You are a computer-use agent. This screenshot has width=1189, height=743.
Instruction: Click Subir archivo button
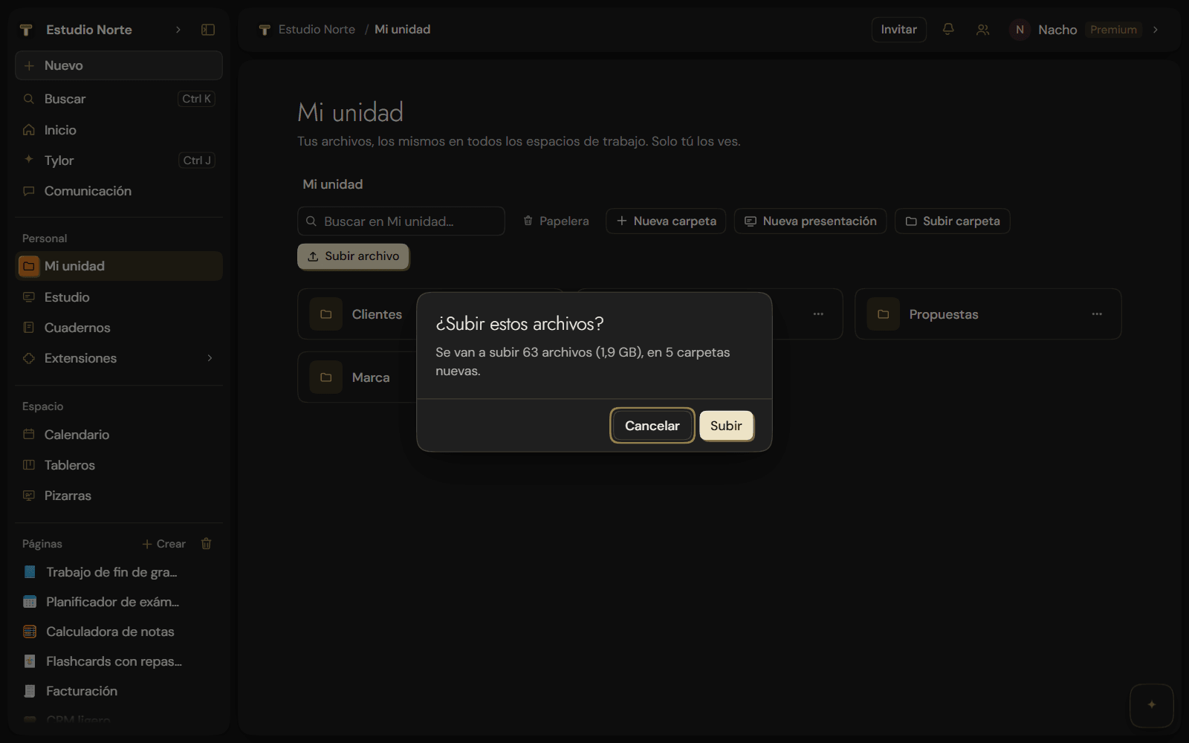click(353, 256)
